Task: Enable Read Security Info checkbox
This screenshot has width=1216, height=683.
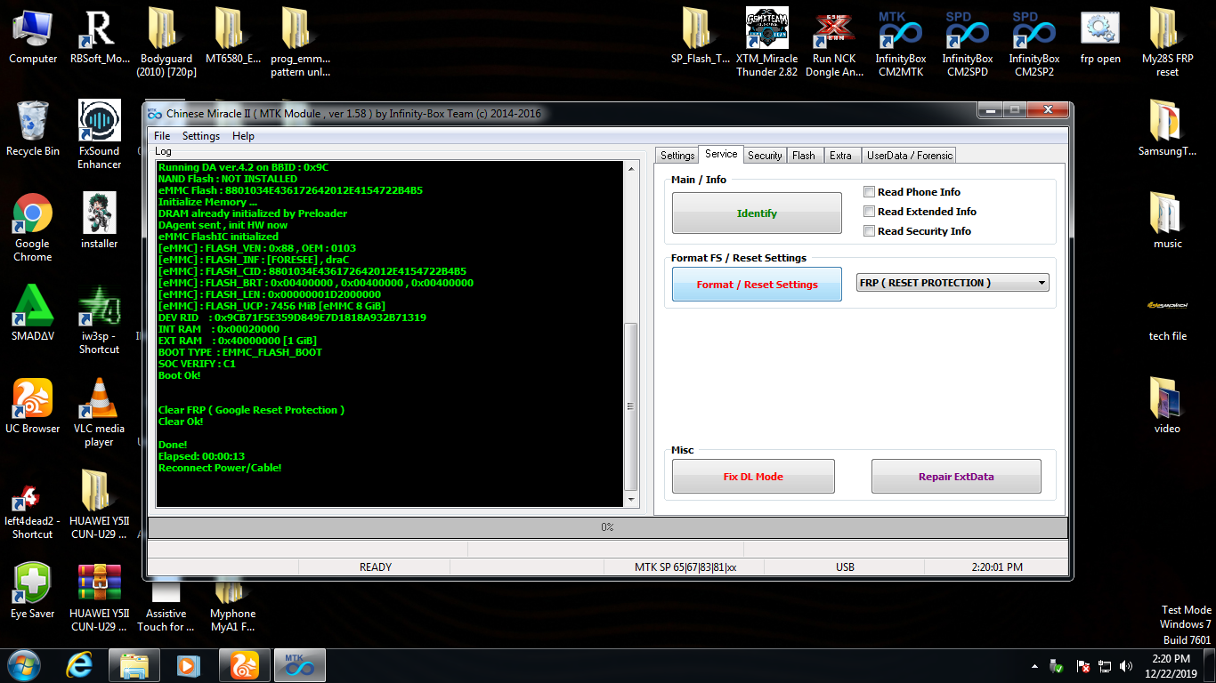Action: [x=870, y=231]
